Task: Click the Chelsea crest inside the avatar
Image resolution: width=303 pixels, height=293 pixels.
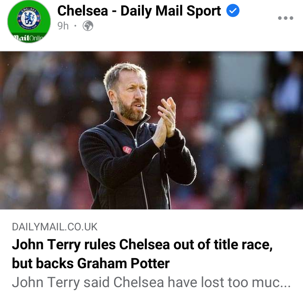Action: 29,18
